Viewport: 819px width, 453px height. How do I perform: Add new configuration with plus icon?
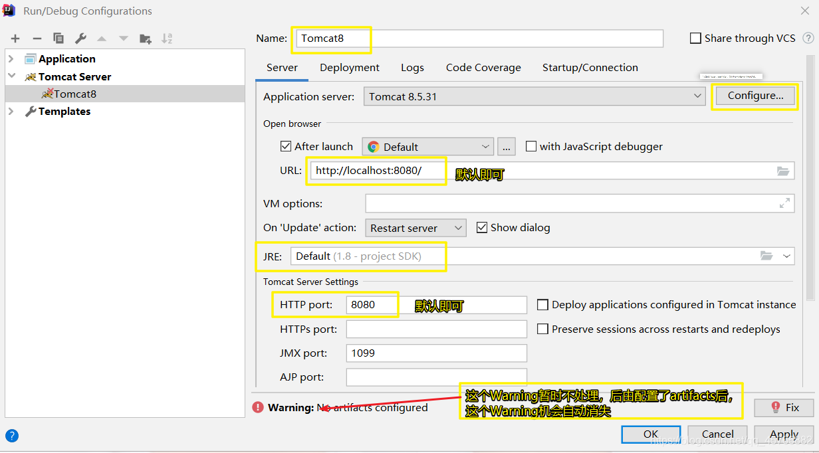(15, 39)
